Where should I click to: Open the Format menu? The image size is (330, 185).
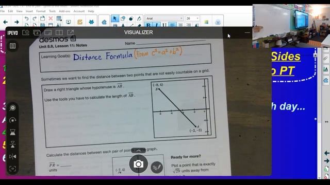coord(41,11)
